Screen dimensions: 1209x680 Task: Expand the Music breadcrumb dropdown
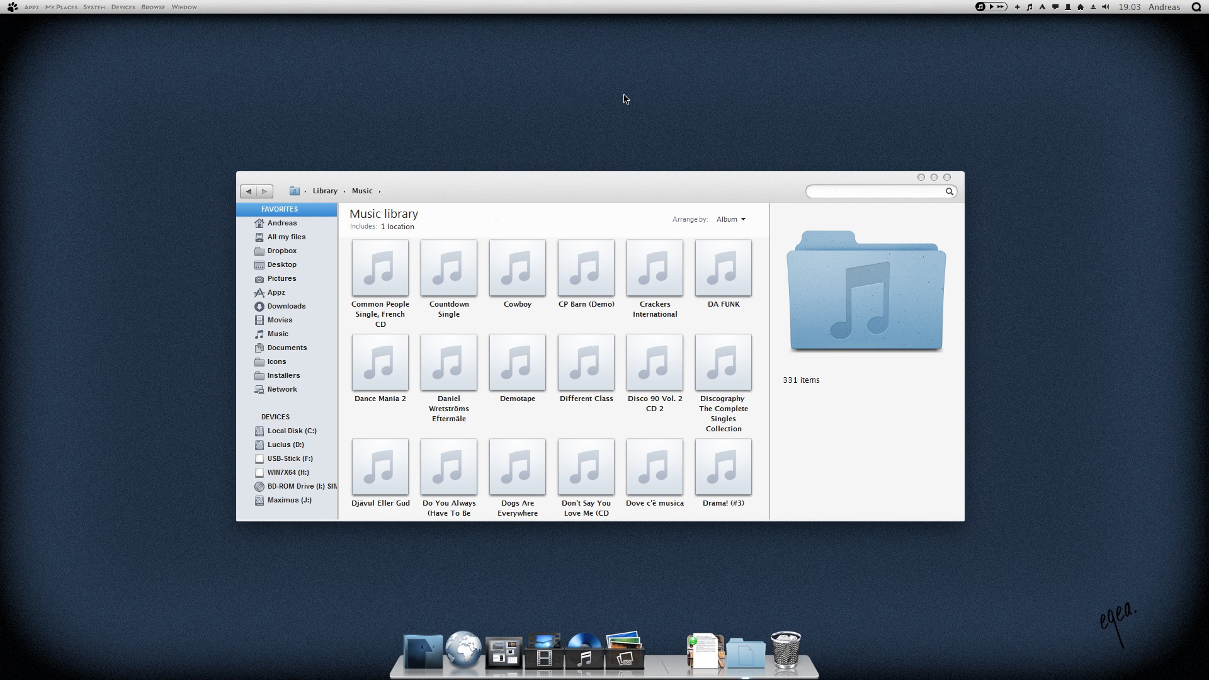(x=380, y=191)
